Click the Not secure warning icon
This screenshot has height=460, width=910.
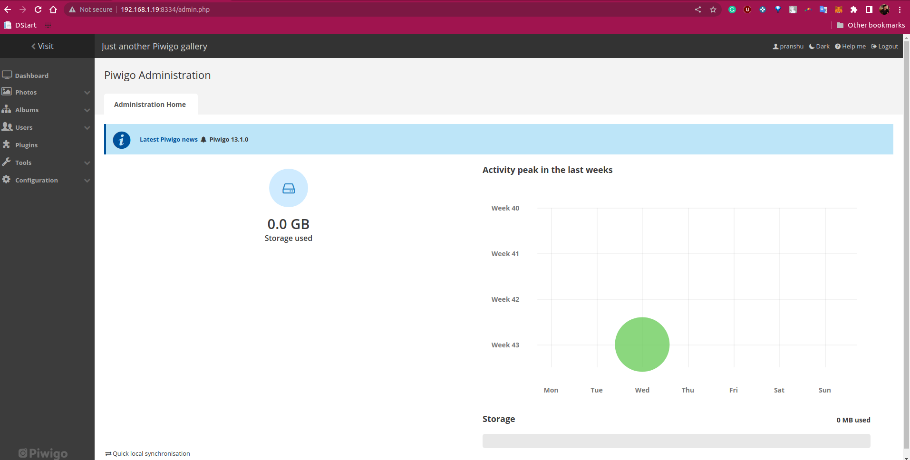(x=72, y=10)
